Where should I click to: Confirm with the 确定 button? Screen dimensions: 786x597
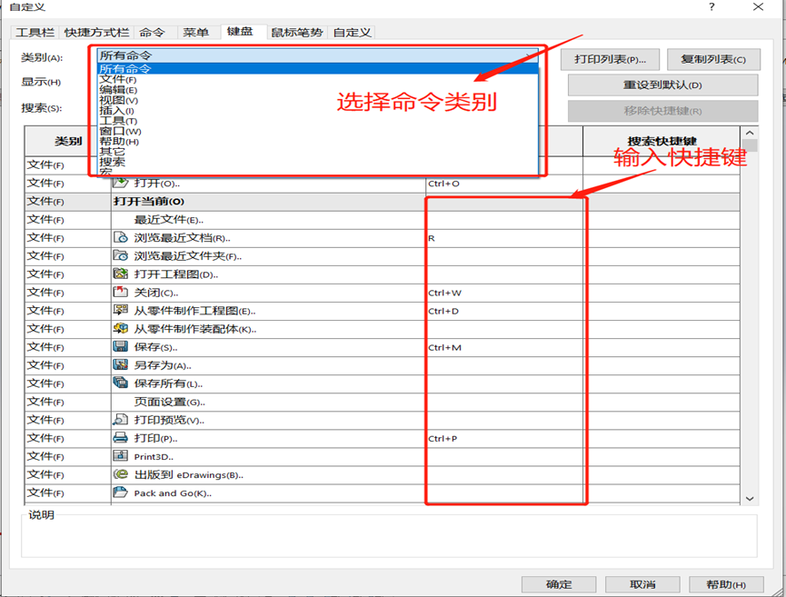[559, 584]
